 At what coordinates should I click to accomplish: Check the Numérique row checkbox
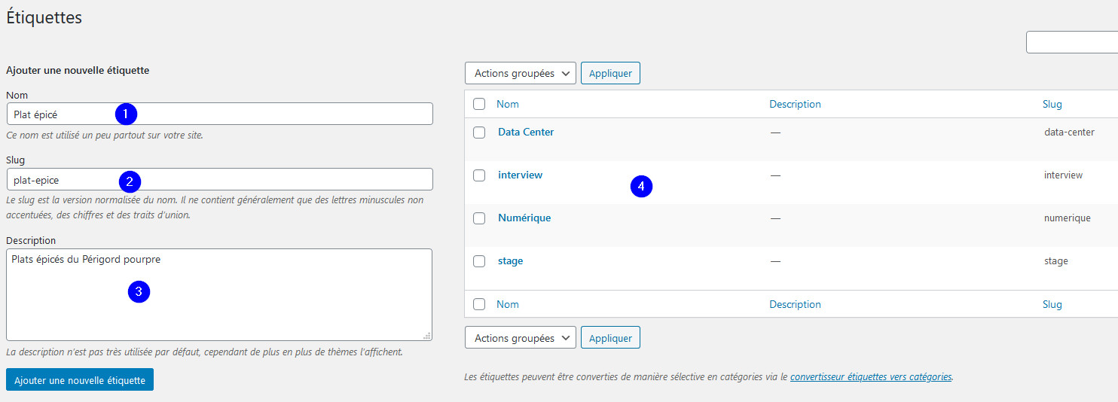pyautogui.click(x=479, y=218)
